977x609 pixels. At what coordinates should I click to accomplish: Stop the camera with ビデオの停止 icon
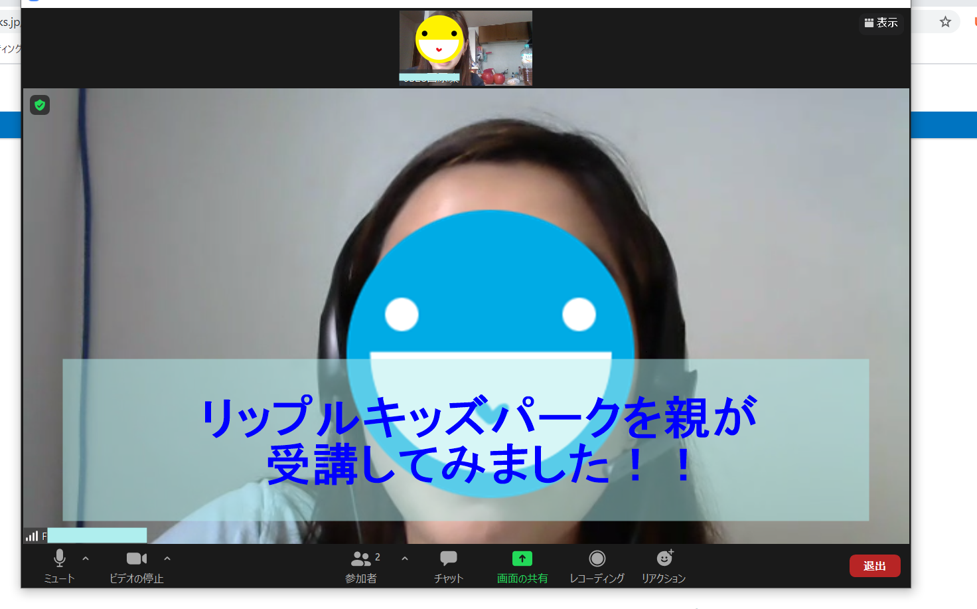tap(136, 566)
